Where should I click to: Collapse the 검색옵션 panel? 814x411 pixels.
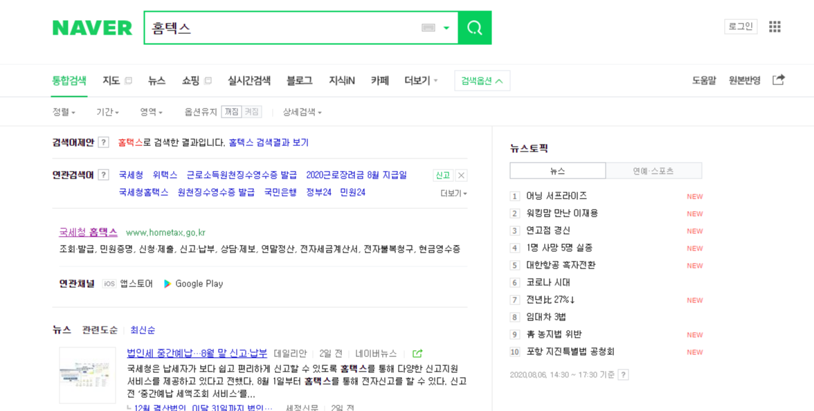(x=482, y=81)
